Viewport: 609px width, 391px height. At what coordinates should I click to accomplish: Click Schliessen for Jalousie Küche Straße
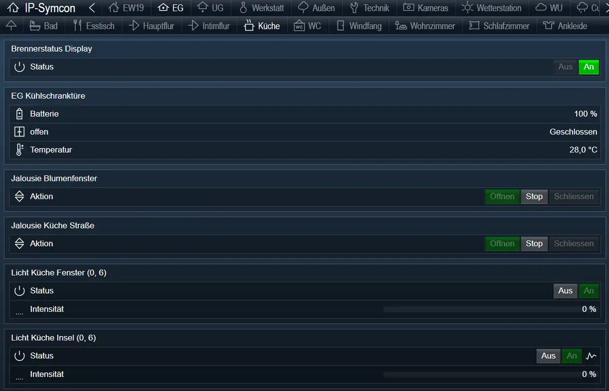pos(574,244)
